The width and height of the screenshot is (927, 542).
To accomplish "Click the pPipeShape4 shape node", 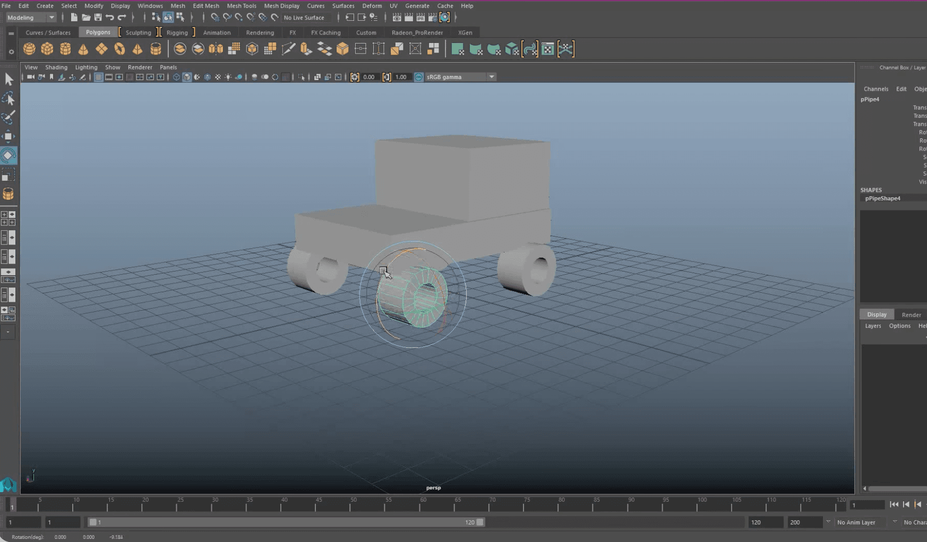I will 882,198.
